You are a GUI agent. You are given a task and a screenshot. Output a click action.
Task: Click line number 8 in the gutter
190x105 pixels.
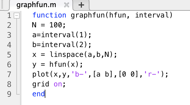click(9, 84)
